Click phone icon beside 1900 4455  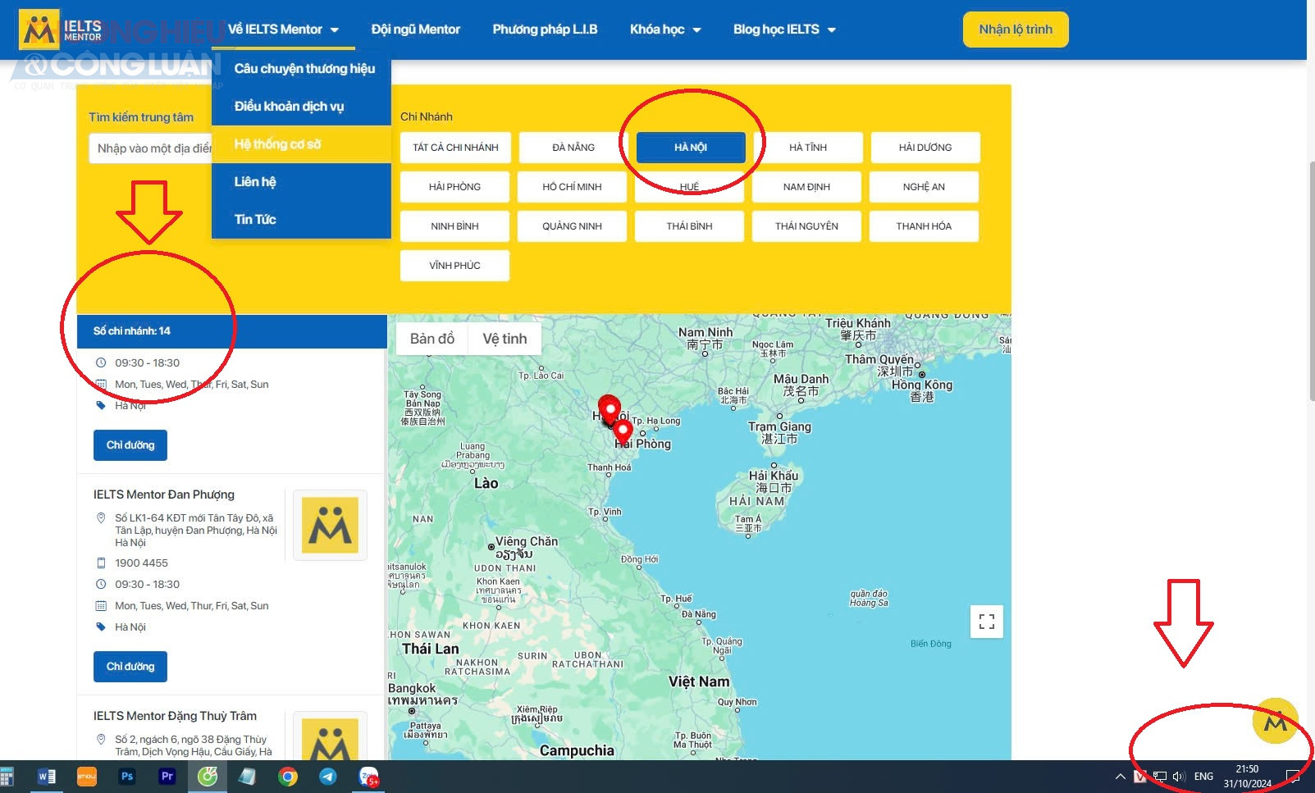(101, 563)
